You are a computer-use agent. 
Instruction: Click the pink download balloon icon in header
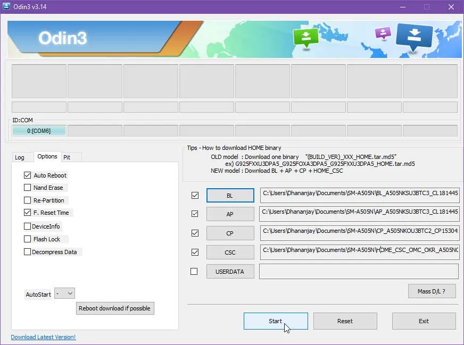click(382, 33)
